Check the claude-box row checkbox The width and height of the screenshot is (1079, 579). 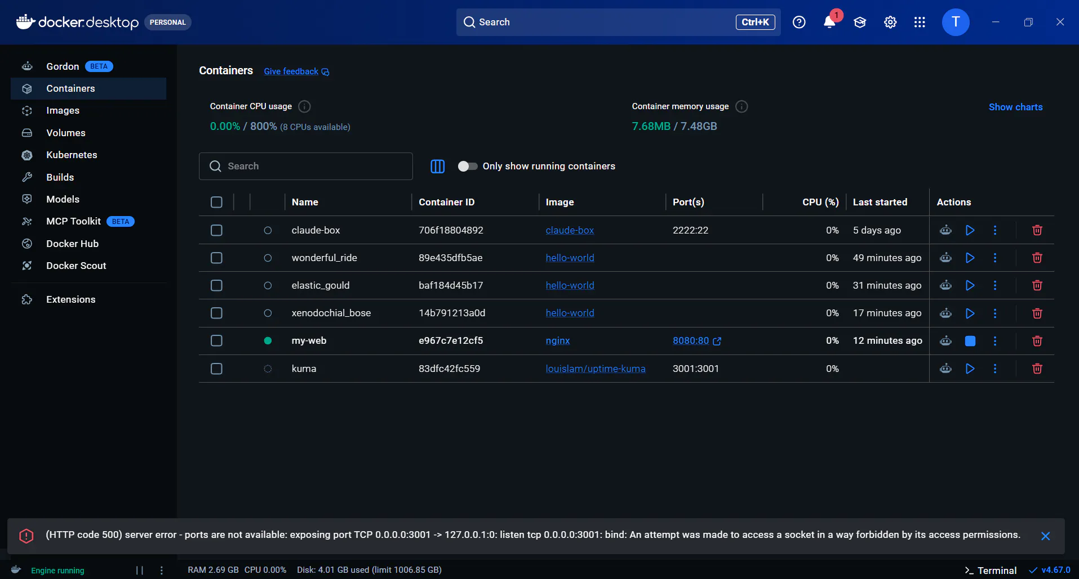coord(216,230)
